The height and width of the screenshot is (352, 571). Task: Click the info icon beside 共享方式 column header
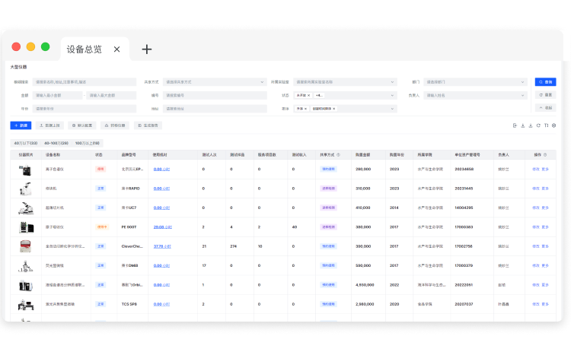(x=339, y=154)
